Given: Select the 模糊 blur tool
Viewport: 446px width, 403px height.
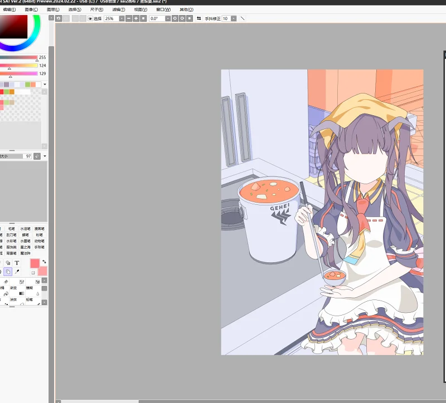Looking at the screenshot, I should pos(33,291).
